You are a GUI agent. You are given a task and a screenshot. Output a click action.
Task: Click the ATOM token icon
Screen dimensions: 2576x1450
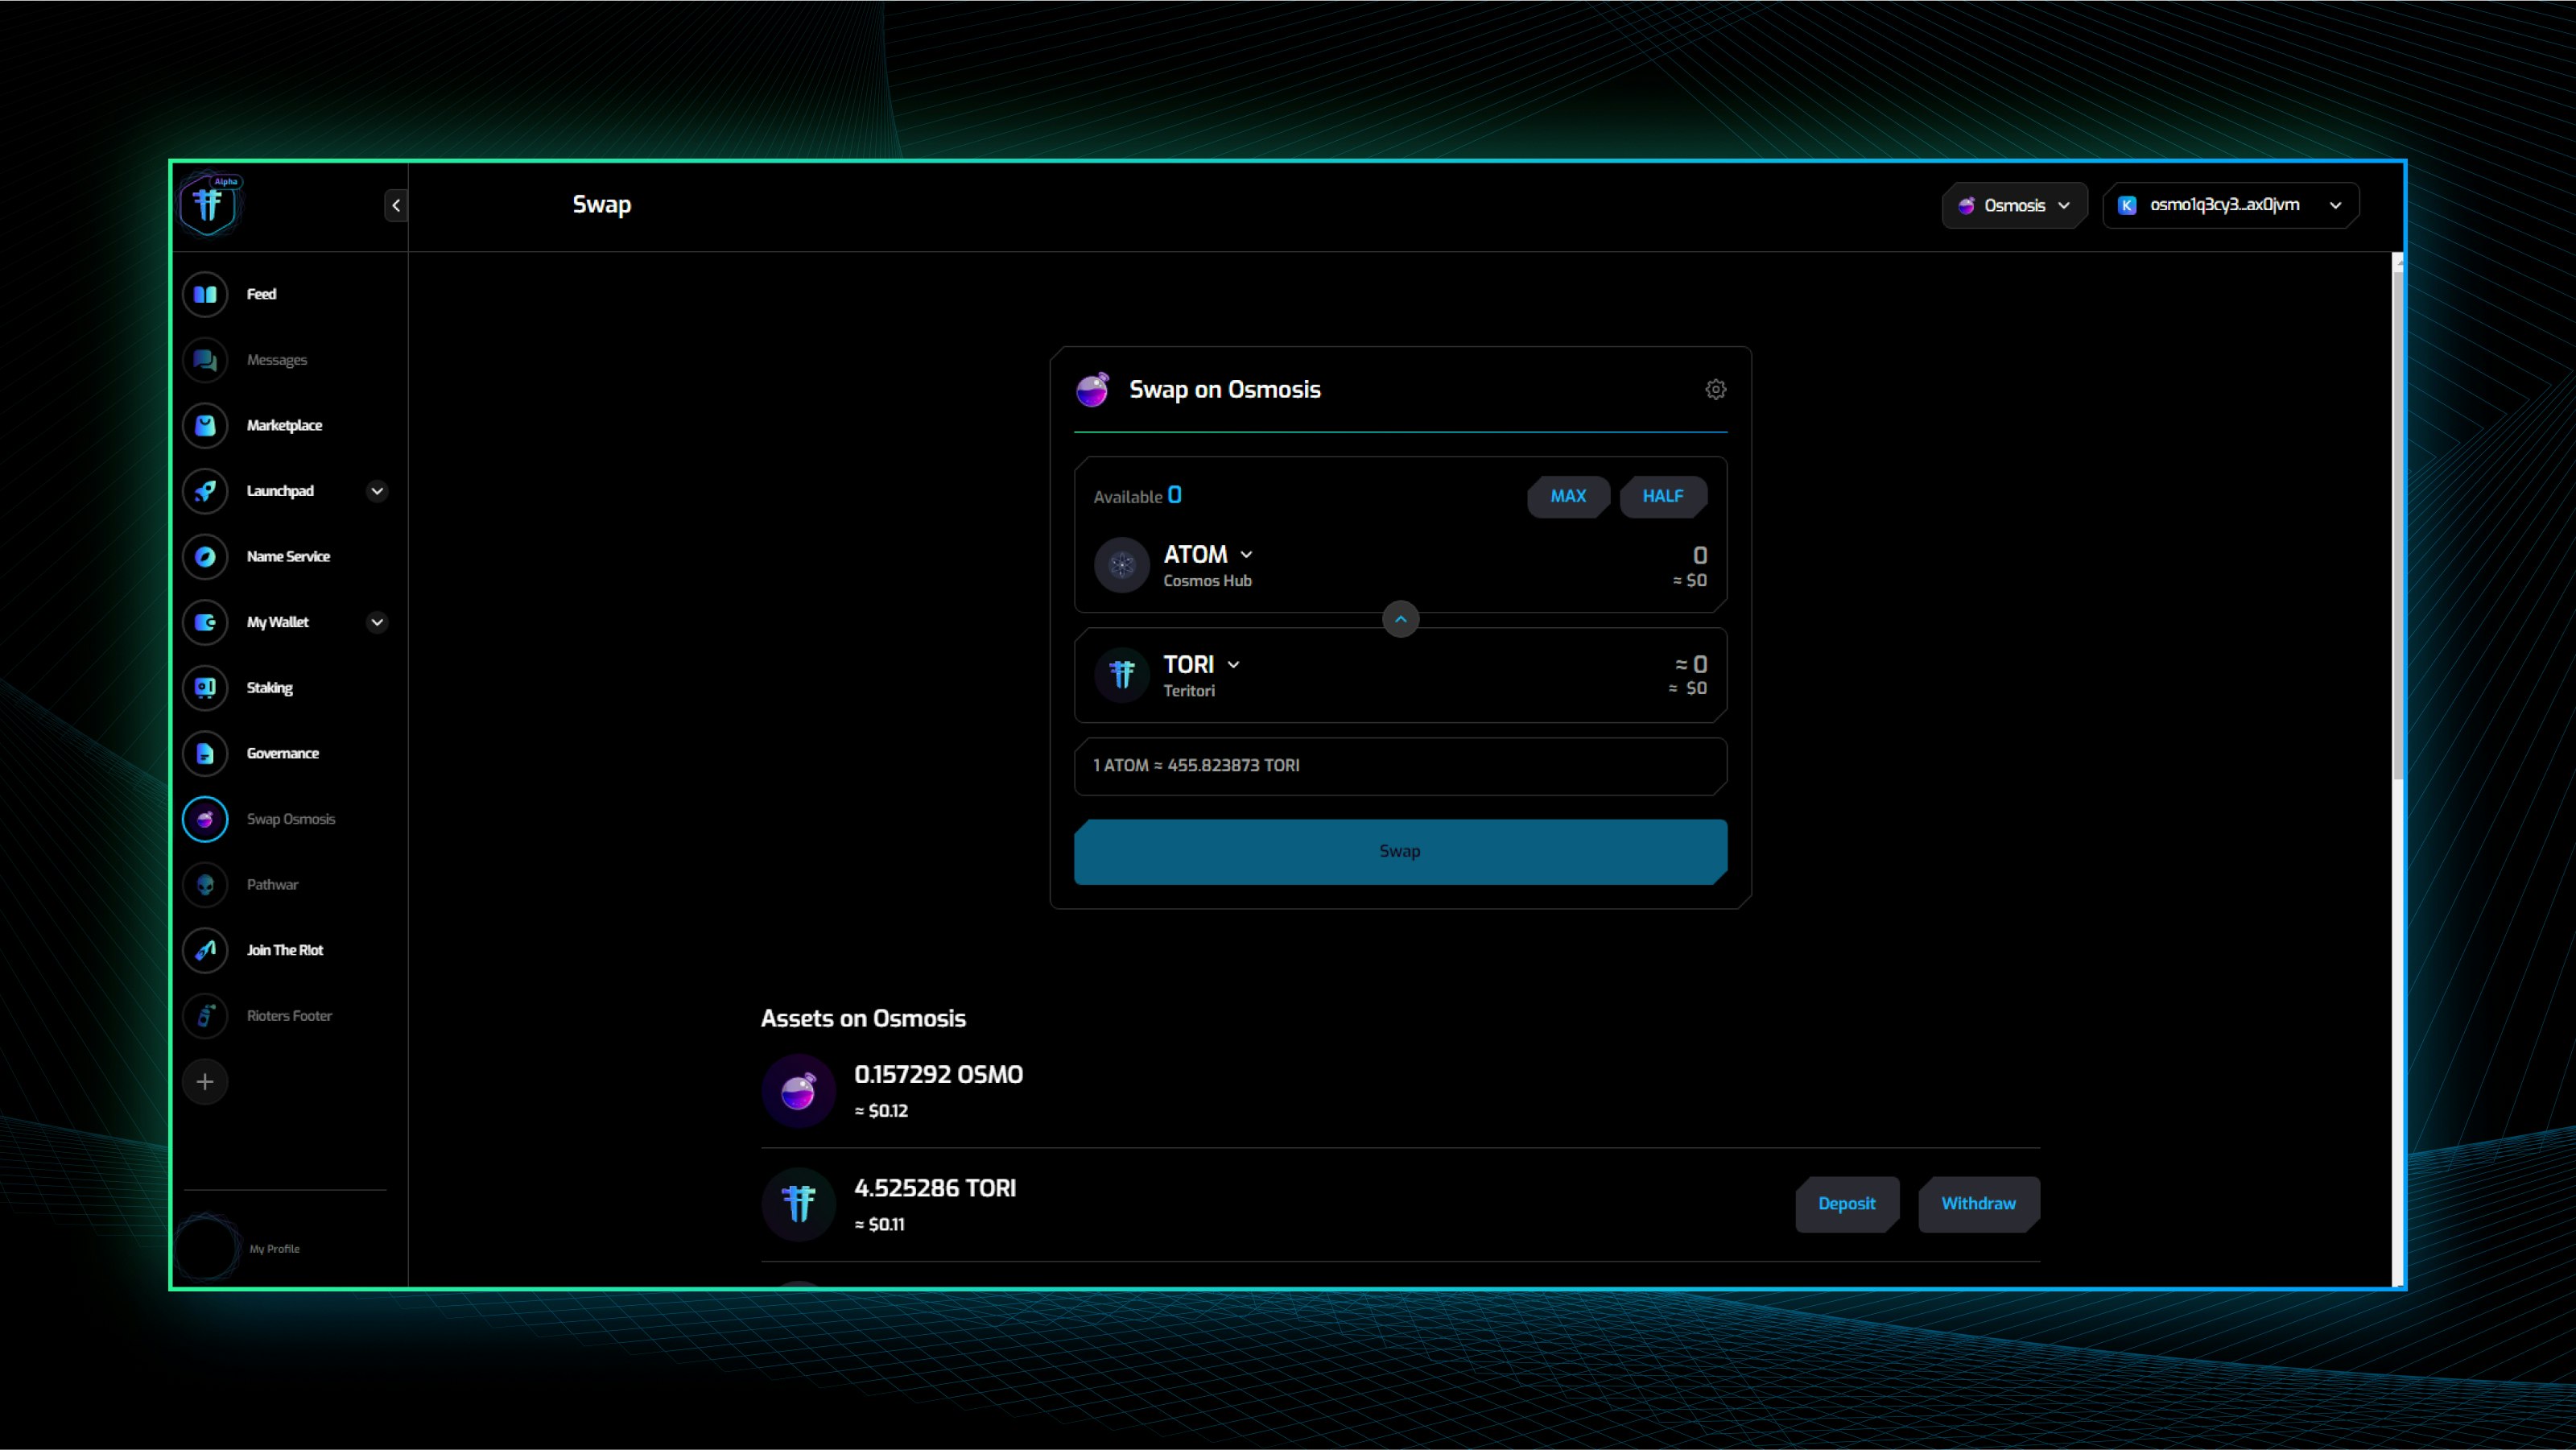1122,566
